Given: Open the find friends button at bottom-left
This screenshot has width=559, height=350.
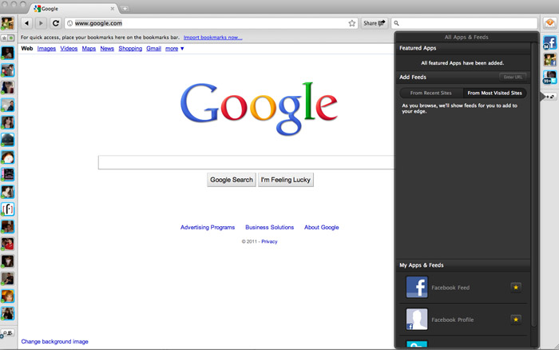Looking at the screenshot, I should click(7, 333).
